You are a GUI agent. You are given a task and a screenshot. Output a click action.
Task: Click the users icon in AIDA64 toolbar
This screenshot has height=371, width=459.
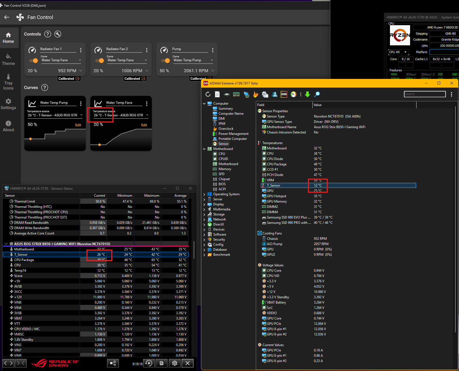(275, 94)
